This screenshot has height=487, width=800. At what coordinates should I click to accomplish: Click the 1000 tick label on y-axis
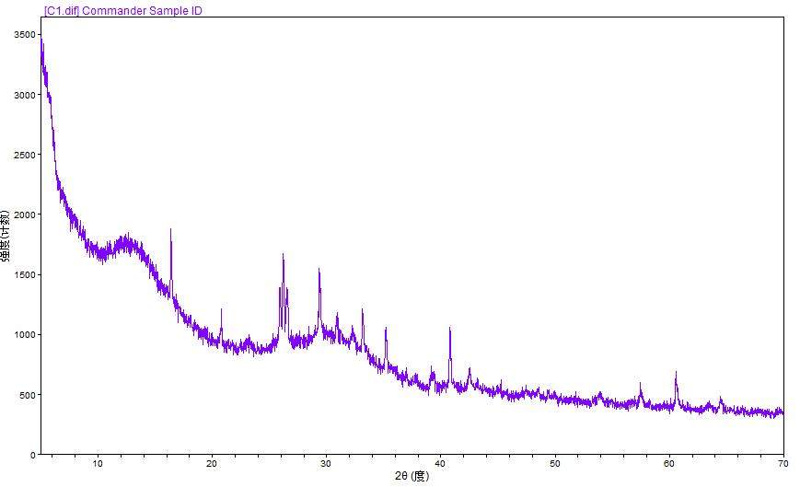click(24, 335)
